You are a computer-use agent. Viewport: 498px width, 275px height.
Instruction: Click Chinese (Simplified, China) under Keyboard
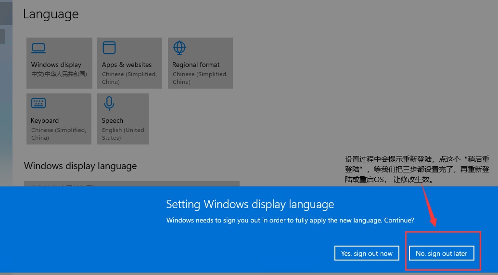(59, 134)
